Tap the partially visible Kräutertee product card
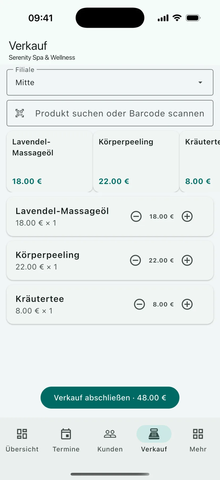Screen dimensions: 220x480 click(200, 162)
